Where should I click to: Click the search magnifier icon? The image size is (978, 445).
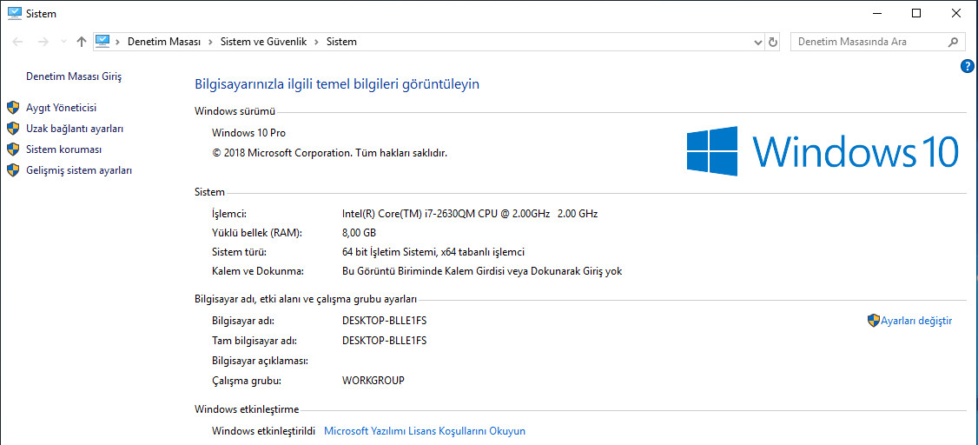953,42
